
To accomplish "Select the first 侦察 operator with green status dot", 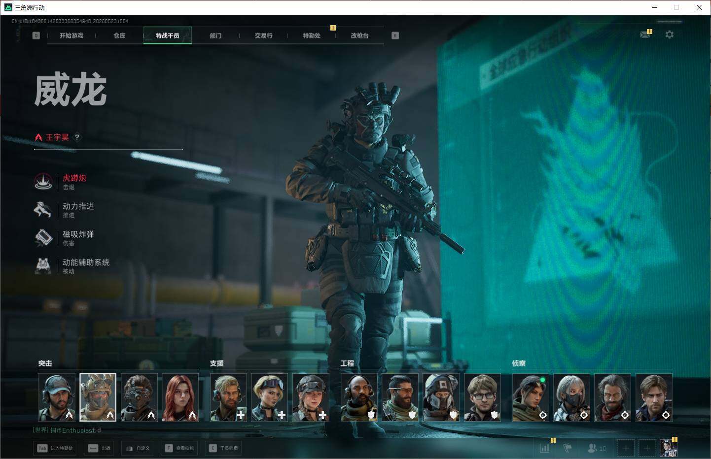I will click(x=531, y=397).
